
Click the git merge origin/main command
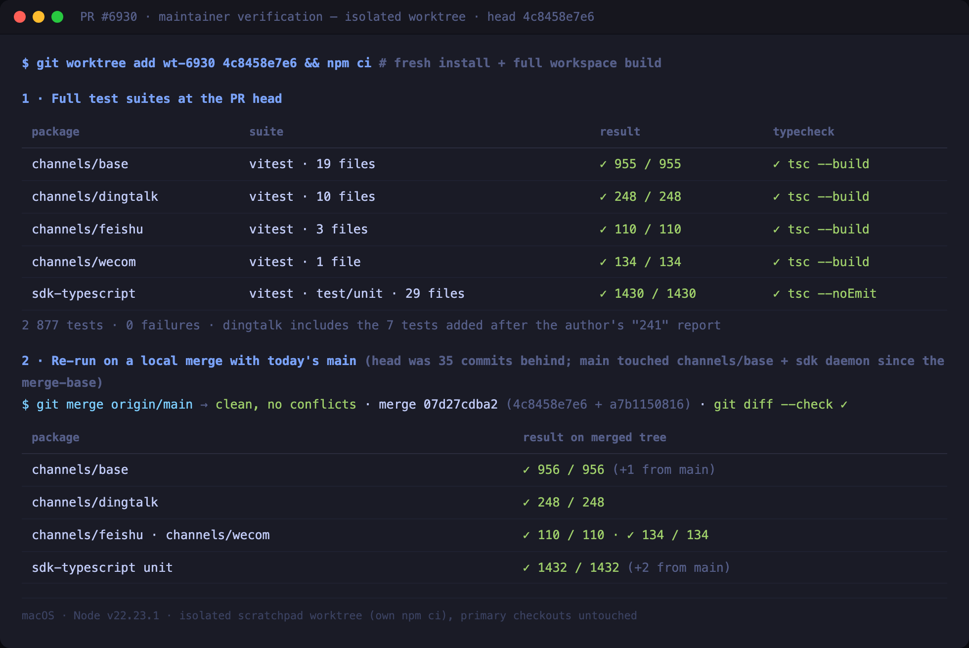pos(107,405)
